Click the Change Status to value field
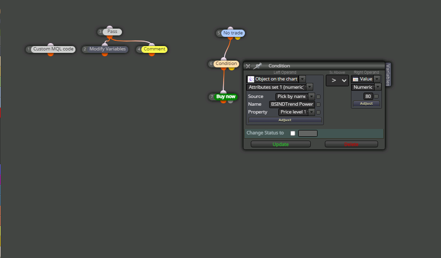 pyautogui.click(x=308, y=133)
